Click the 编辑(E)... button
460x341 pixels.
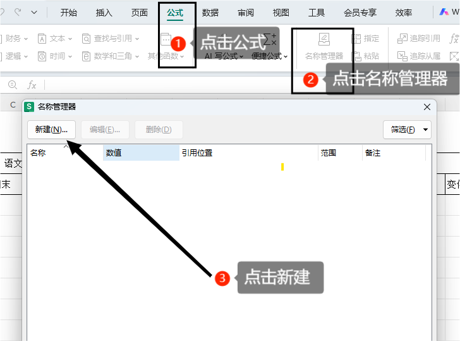pos(105,130)
